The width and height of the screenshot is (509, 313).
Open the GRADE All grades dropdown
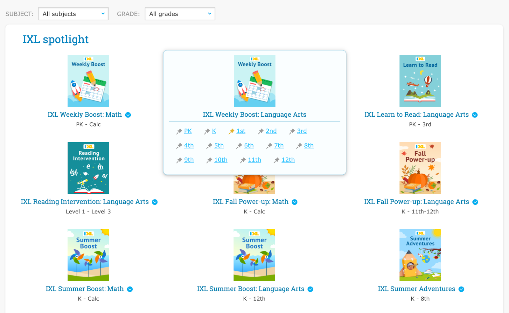(x=180, y=14)
